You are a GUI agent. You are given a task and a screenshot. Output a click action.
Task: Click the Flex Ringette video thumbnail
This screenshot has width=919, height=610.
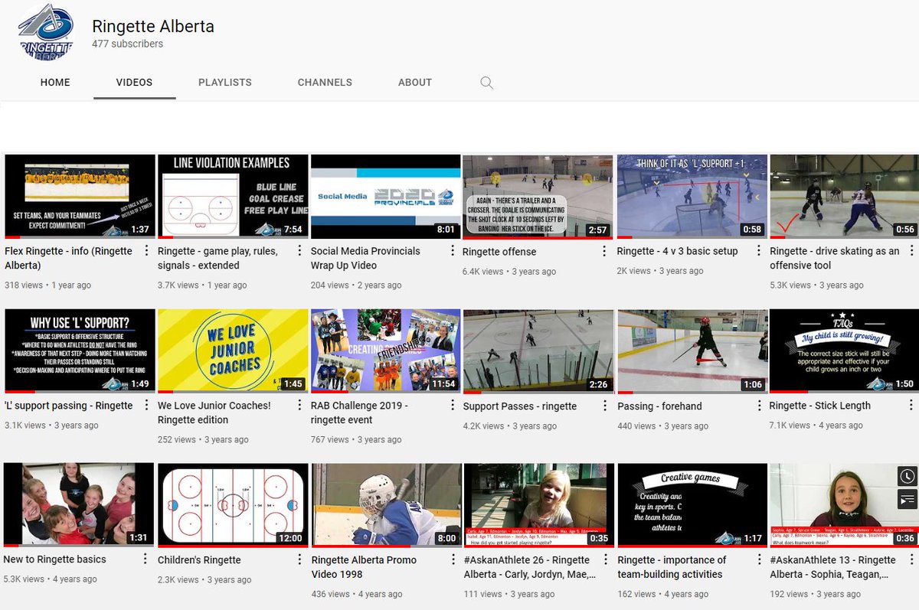[80, 197]
